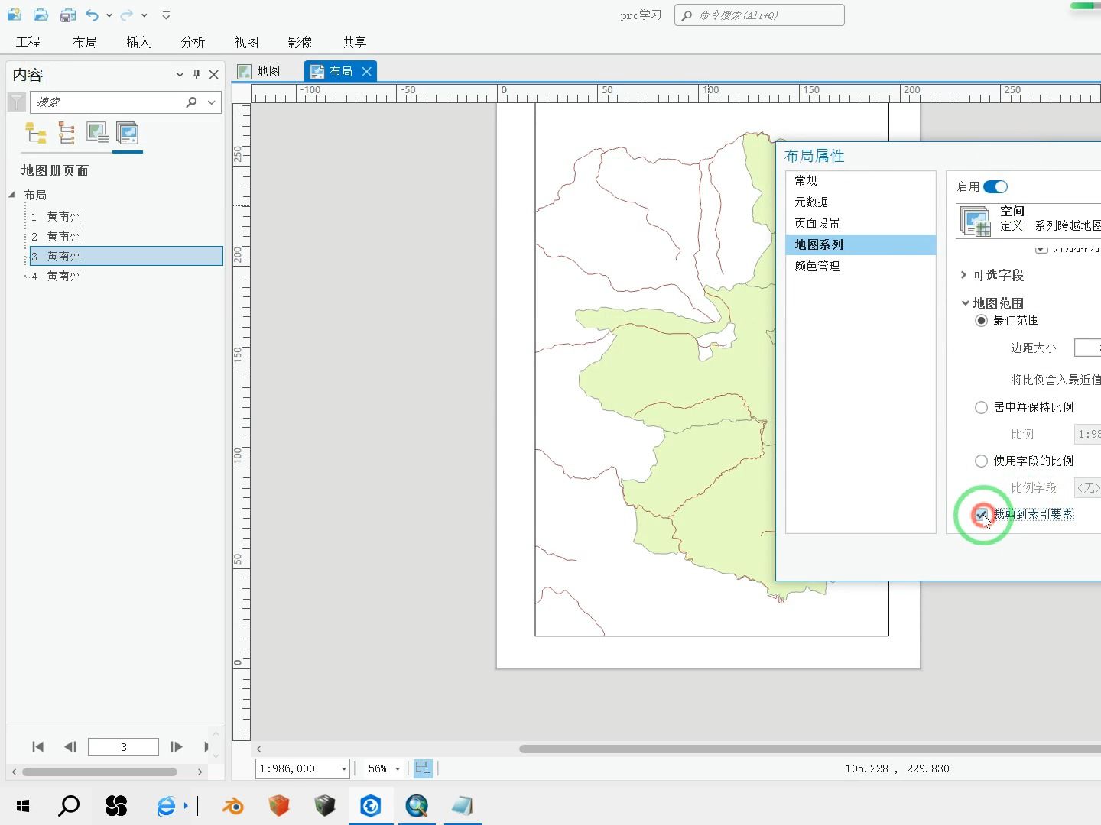Close the 内容 pane
The height and width of the screenshot is (825, 1101).
(x=214, y=74)
